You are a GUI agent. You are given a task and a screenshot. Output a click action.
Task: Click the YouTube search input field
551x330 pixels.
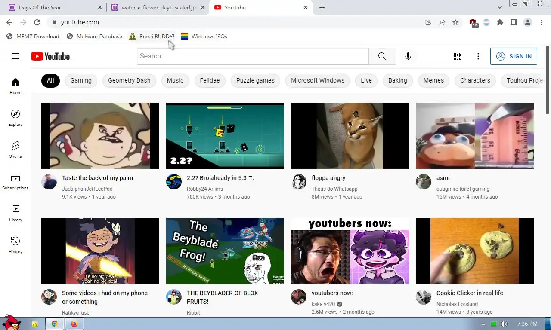point(253,56)
